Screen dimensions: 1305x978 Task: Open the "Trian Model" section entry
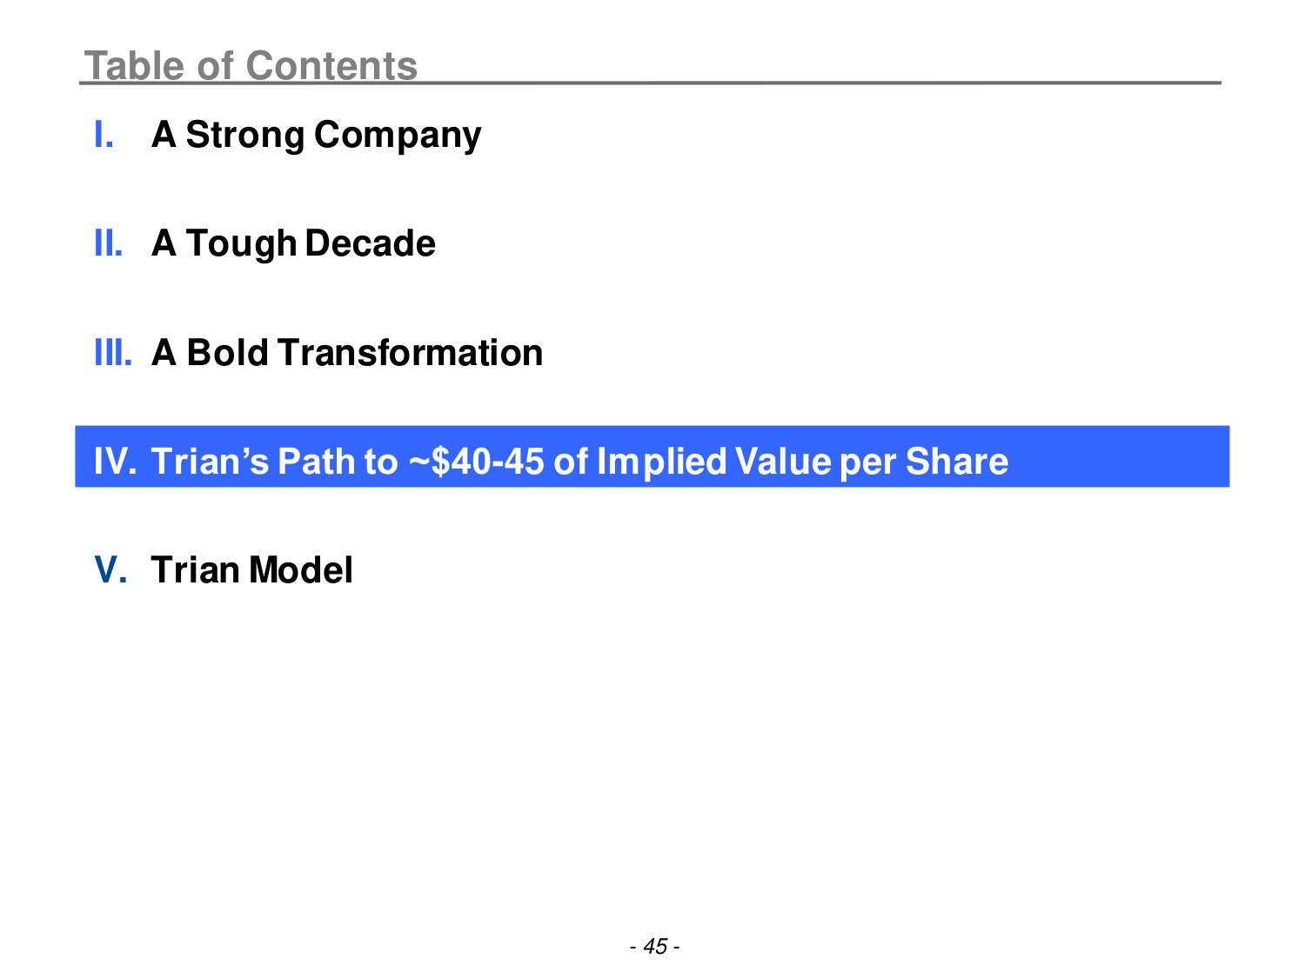click(x=251, y=570)
